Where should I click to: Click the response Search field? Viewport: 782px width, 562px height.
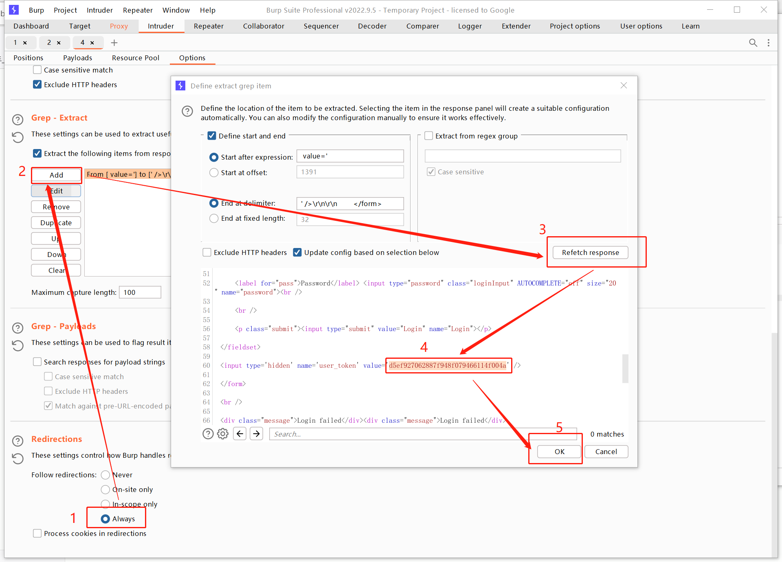pos(423,434)
